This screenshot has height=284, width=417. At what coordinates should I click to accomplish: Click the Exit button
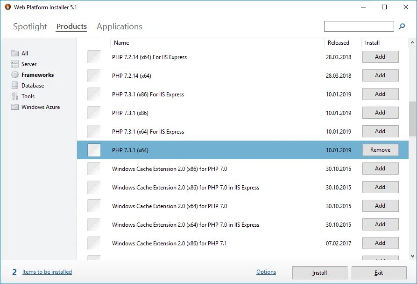379,273
